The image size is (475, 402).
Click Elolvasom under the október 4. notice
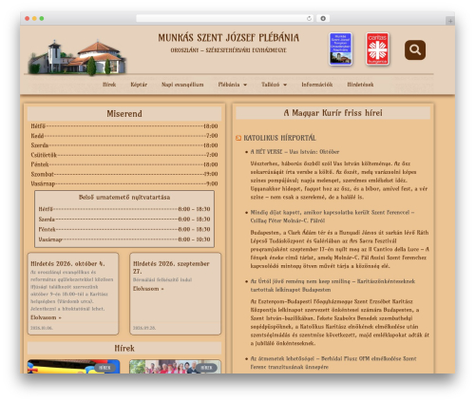46,317
